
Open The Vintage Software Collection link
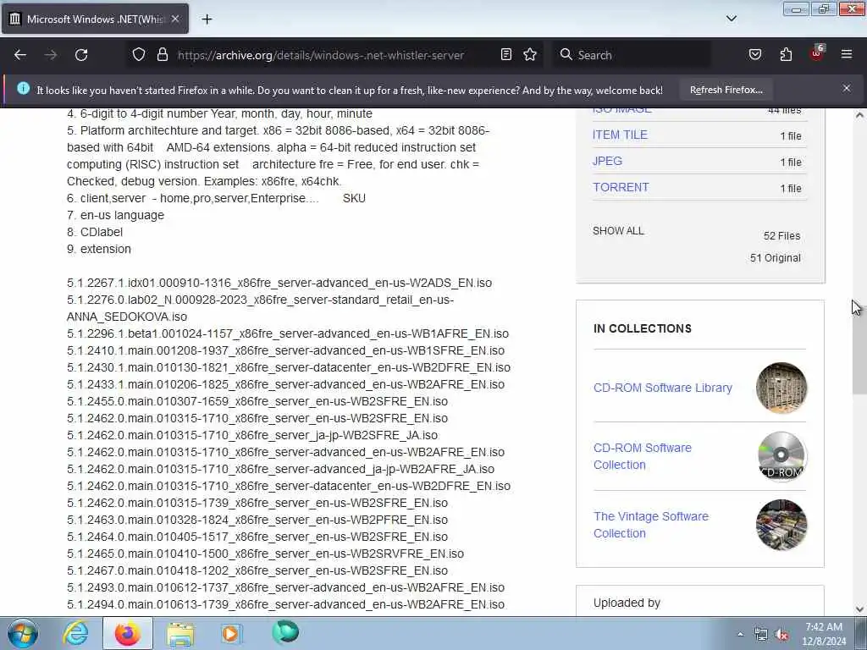651,525
